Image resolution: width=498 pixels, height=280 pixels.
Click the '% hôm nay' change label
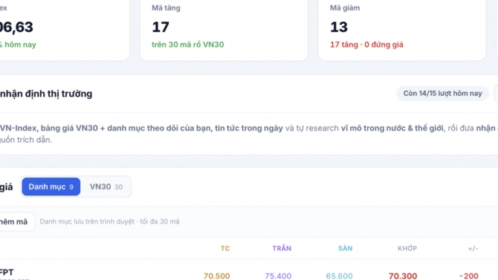pyautogui.click(x=18, y=45)
